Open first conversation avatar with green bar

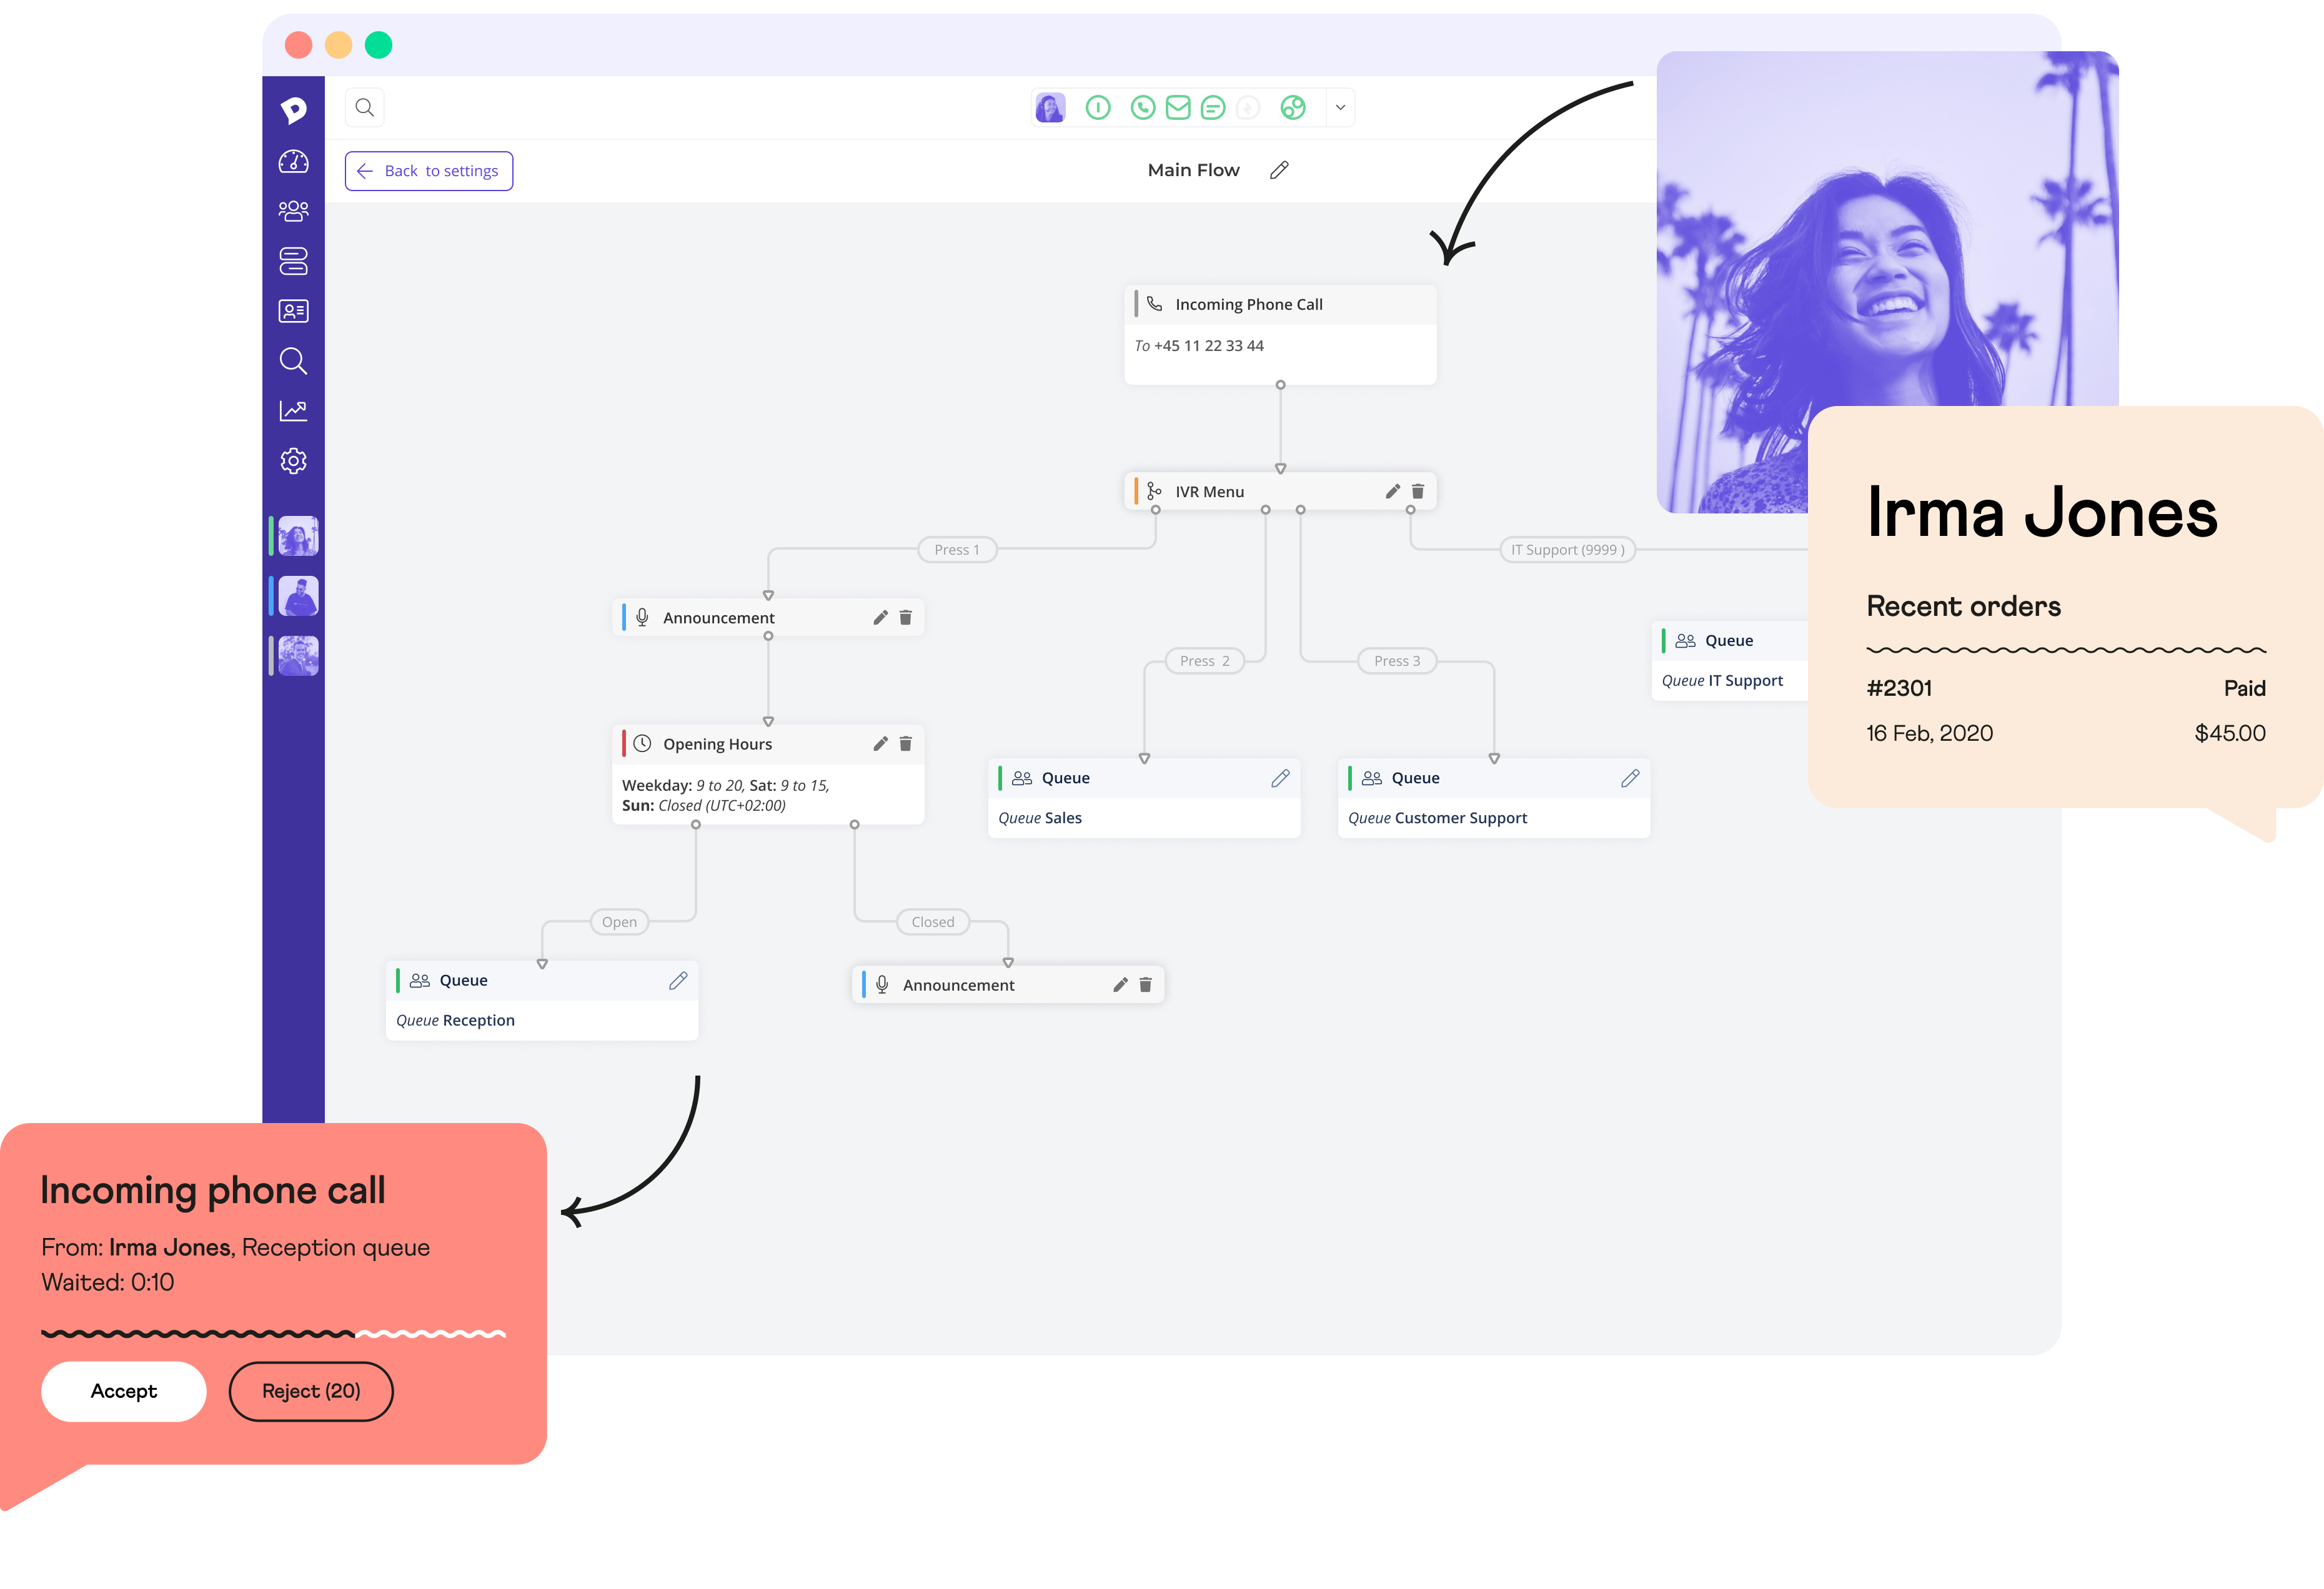(x=298, y=536)
